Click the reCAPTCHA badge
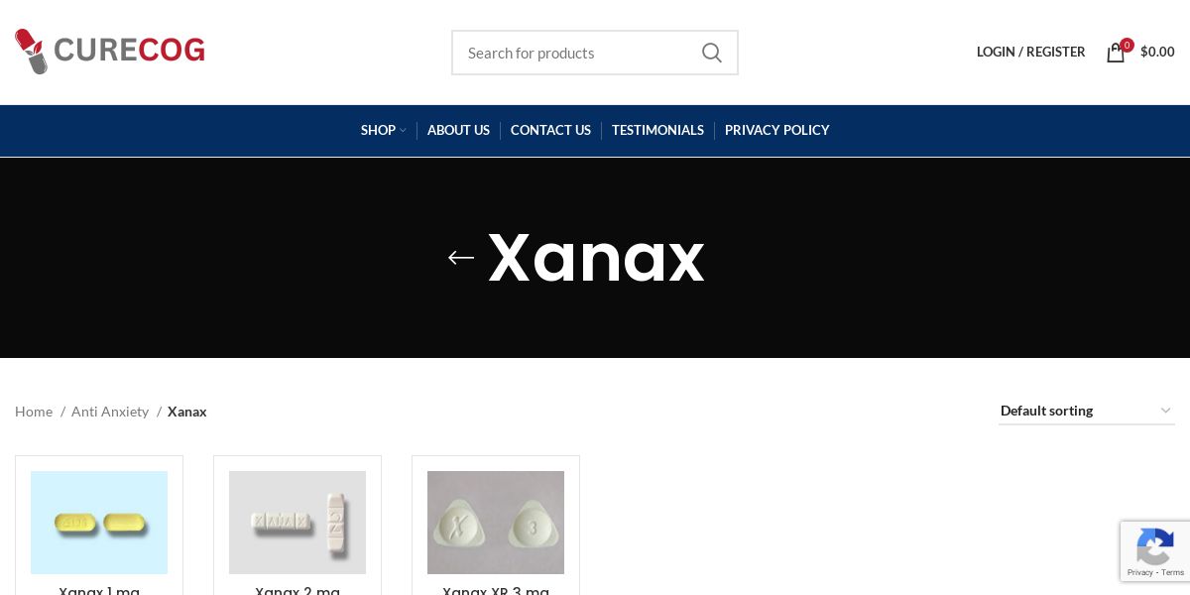Image resolution: width=1190 pixels, height=595 pixels. 1155,551
